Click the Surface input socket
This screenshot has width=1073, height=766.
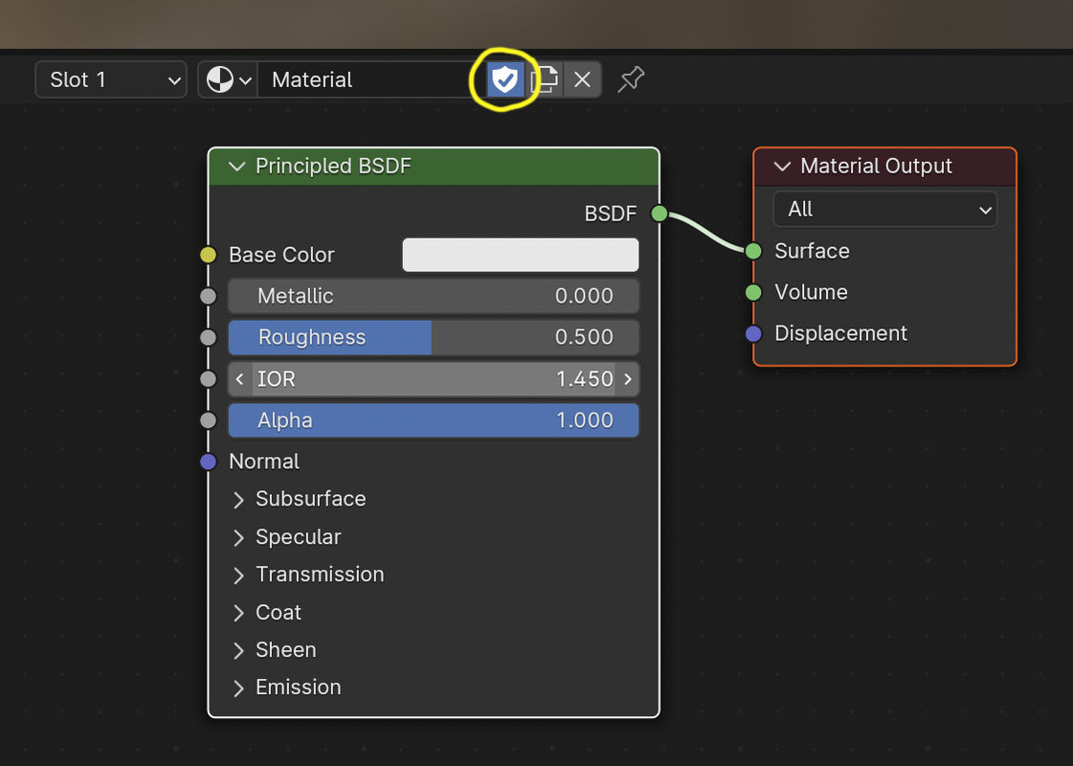pyautogui.click(x=753, y=251)
